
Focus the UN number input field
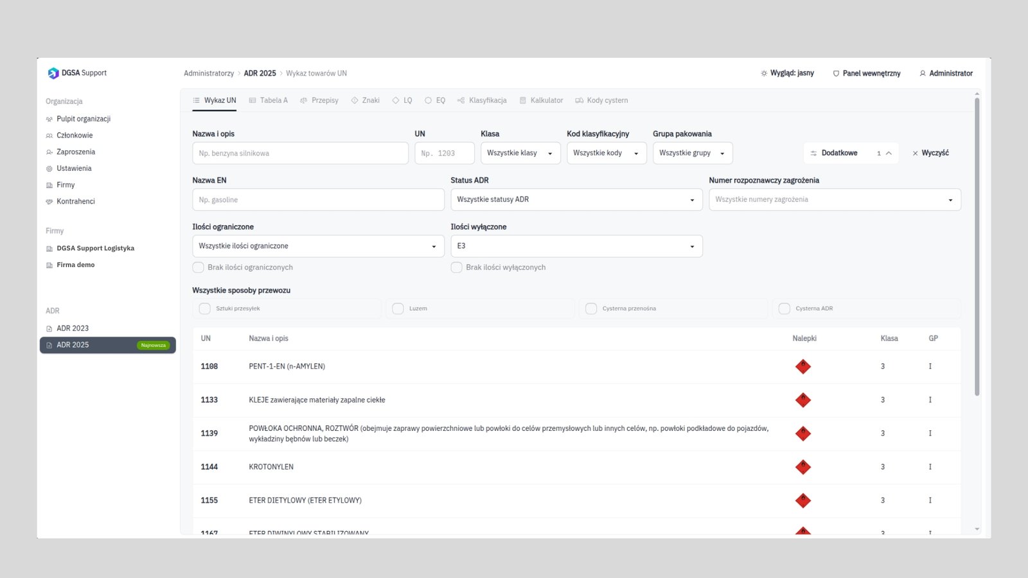(x=445, y=153)
